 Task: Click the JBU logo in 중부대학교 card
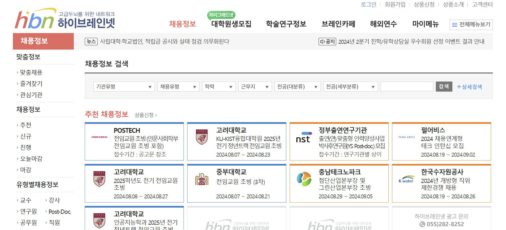pos(202,179)
